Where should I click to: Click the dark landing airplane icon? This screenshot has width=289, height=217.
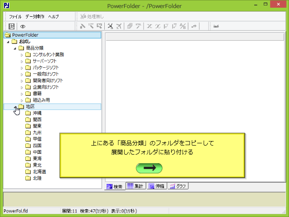coord(110,26)
